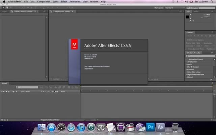The width and height of the screenshot is (216, 135).
Task: Open the Resolution Auto dropdown in Preview
Action: (x=209, y=46)
